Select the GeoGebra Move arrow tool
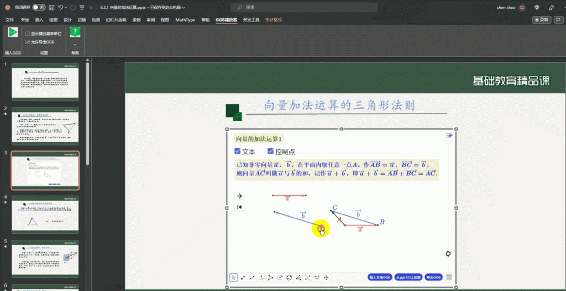 (x=234, y=277)
